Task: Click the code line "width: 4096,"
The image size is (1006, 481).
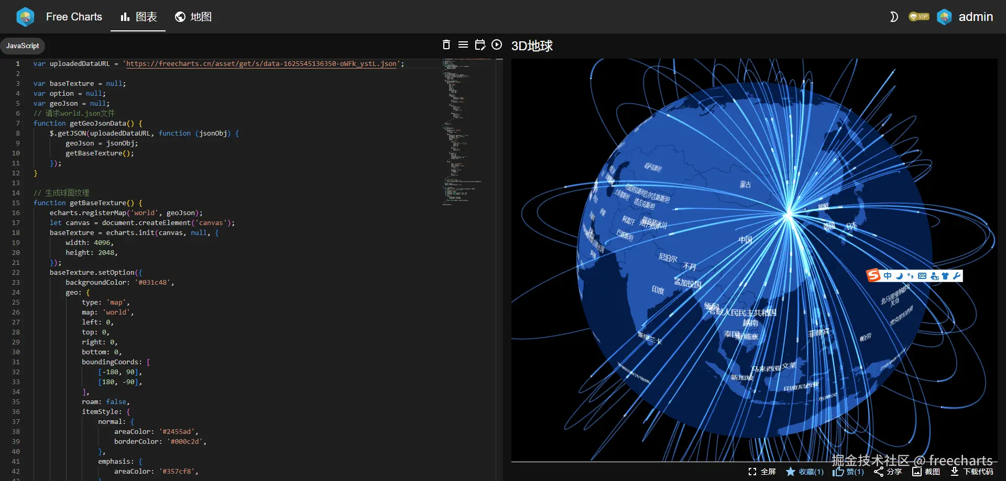Action: 90,243
